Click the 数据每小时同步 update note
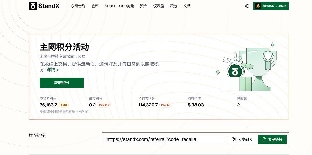Image resolution: width=312 pixels, height=155 pixels. [64, 112]
